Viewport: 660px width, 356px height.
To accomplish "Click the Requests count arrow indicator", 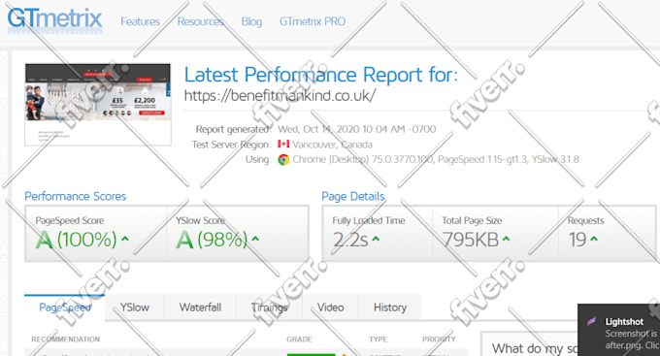I will (x=594, y=239).
